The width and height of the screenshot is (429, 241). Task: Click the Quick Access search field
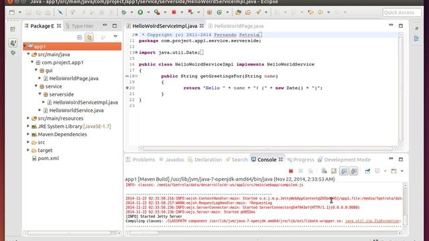[x=402, y=12]
